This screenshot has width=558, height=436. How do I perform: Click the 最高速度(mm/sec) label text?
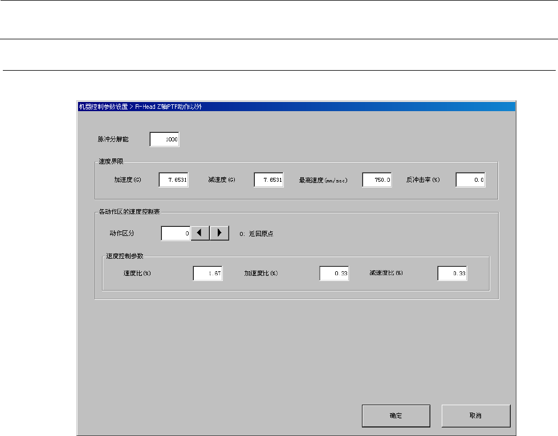click(x=323, y=181)
